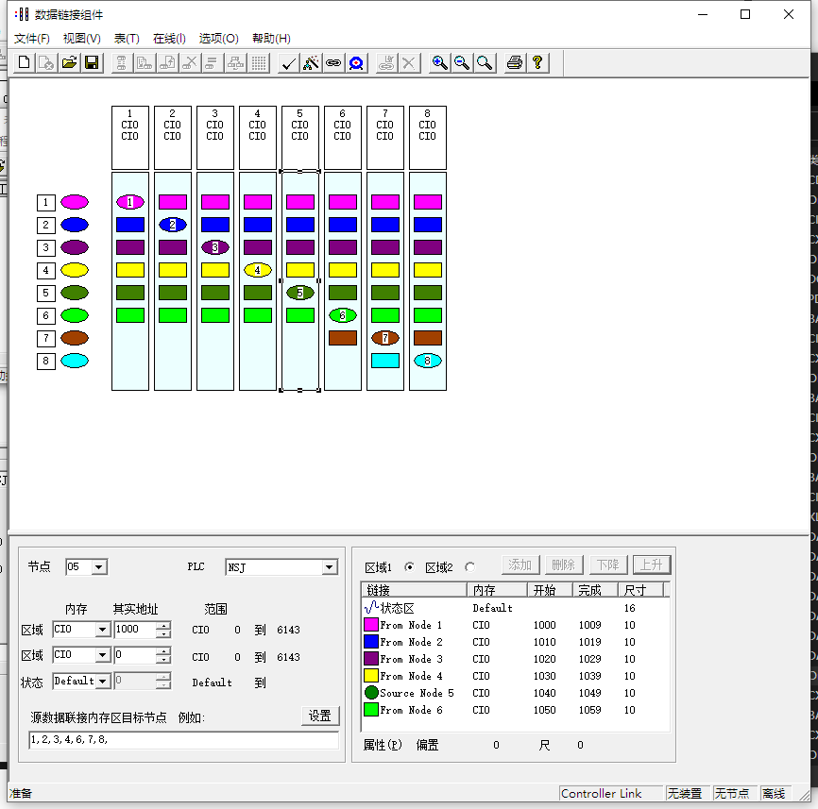Click the yellow question mark help icon
Screen dimensions: 818x809
pyautogui.click(x=537, y=63)
